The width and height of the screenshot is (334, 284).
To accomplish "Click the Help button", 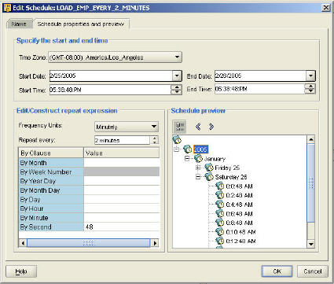I will coord(21,271).
